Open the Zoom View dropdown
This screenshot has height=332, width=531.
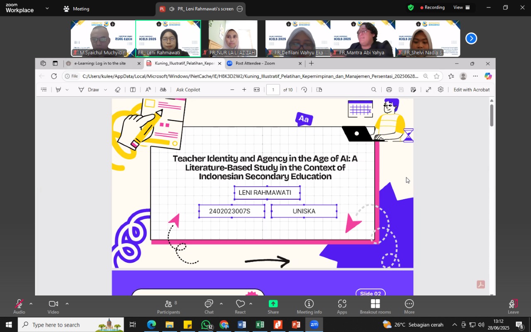[x=461, y=7]
